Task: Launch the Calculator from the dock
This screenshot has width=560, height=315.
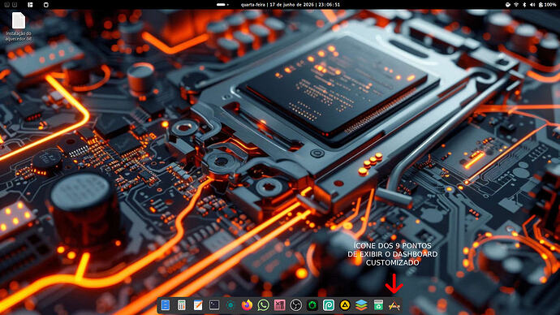Action: (182, 305)
